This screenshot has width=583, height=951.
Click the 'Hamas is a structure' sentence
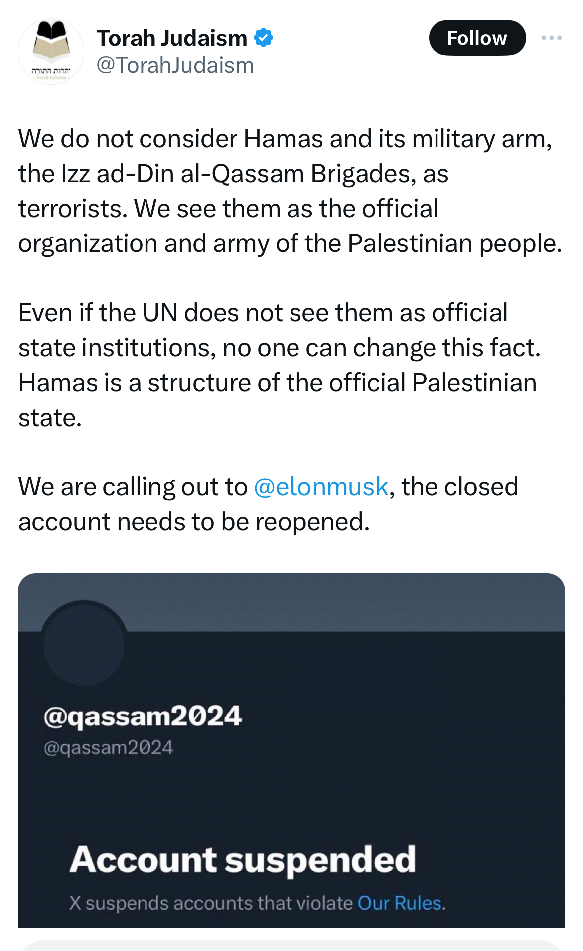coord(277,383)
